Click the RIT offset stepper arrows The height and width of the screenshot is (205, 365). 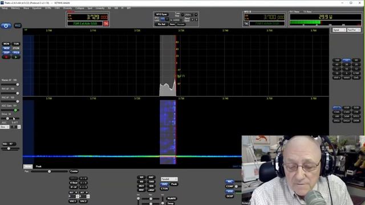78,196
